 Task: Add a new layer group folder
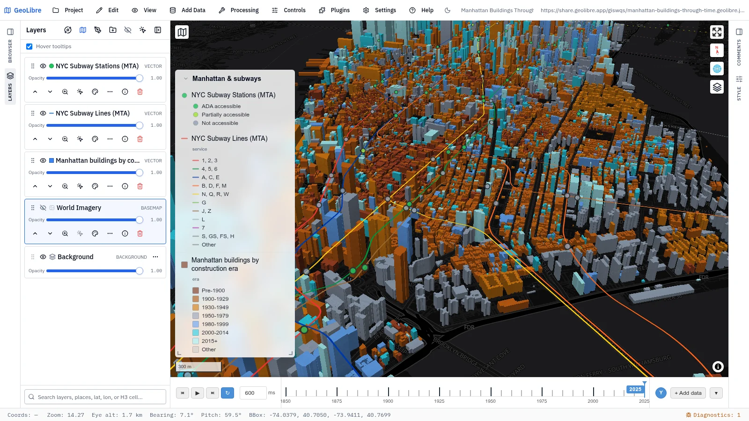click(113, 30)
